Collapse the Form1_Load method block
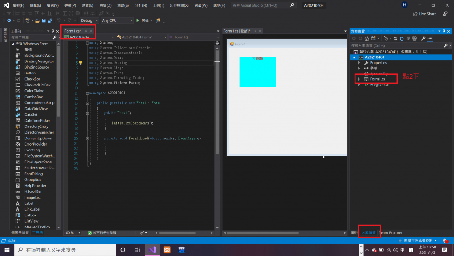The image size is (455, 260). coord(88,138)
